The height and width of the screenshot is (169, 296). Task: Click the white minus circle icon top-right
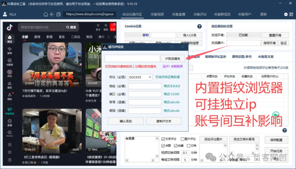point(286,14)
